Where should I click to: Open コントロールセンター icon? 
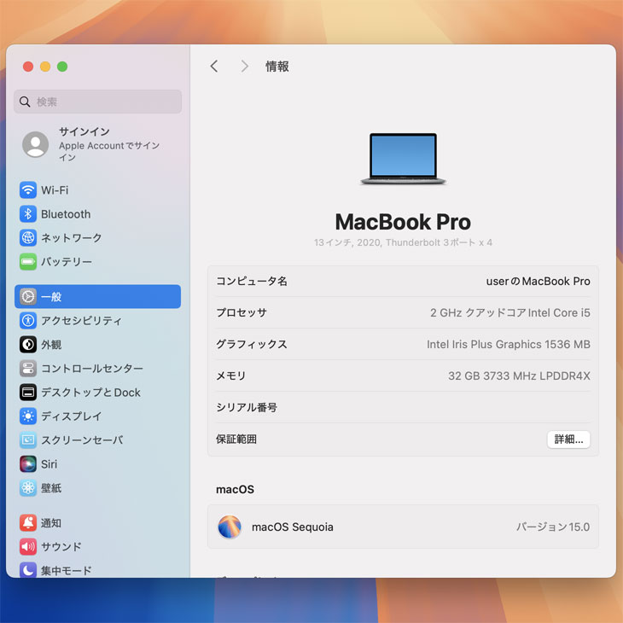[x=28, y=369]
